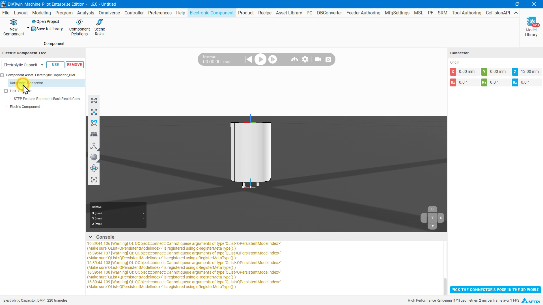Viewport: 543px width, 305px height.
Task: Open the Tool Authoring tab
Action: click(466, 13)
